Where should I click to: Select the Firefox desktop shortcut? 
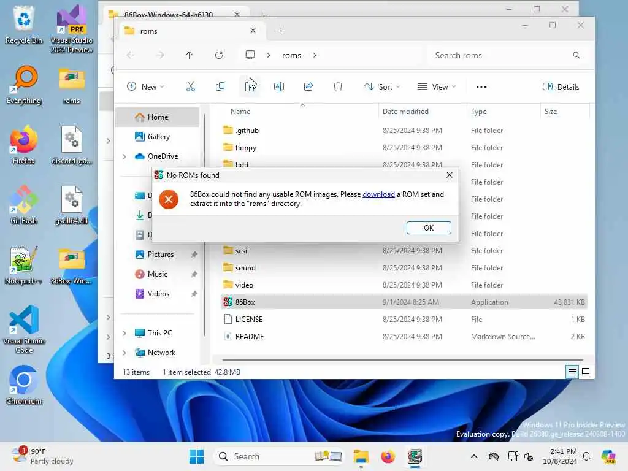24,145
